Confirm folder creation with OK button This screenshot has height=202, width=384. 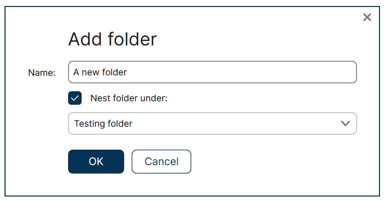point(96,162)
